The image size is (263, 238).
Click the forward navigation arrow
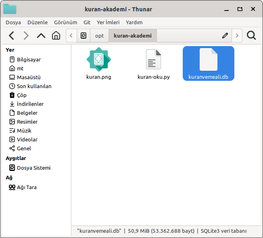coord(26,36)
